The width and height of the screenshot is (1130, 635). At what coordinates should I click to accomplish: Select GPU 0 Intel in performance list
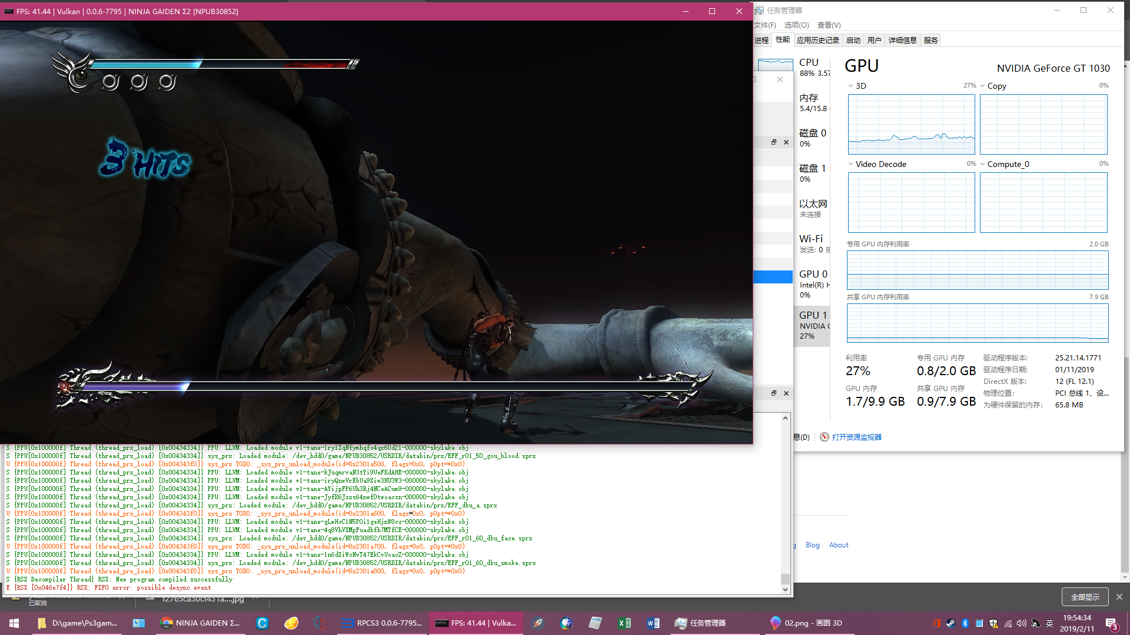click(x=813, y=283)
